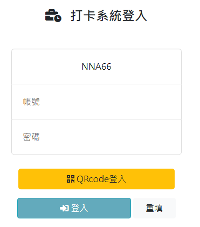
Task: Click the QR code icon on yellow button
Action: point(71,179)
